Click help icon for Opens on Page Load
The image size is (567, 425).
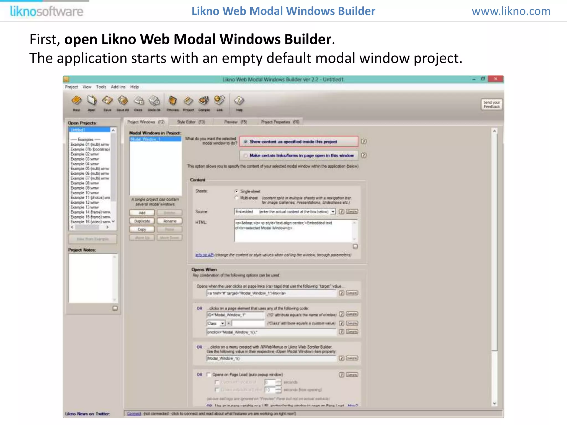(x=342, y=375)
